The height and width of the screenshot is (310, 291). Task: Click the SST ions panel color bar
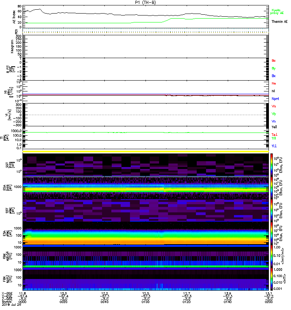point(272,165)
